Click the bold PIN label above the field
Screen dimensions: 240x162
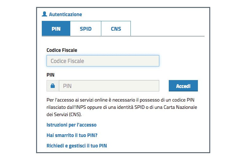(50, 75)
